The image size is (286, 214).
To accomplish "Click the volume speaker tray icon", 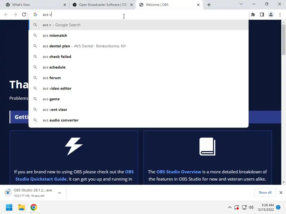I will 251,207.
